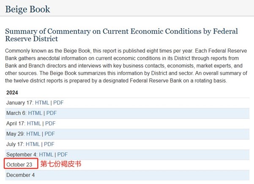Click the July 17 PDF link
The image size is (254, 184).
(x=49, y=144)
